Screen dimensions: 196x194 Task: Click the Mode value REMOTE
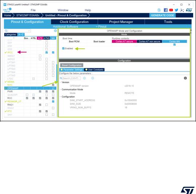(129, 93)
